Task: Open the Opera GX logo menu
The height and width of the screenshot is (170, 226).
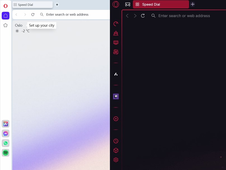Action: (x=116, y=4)
